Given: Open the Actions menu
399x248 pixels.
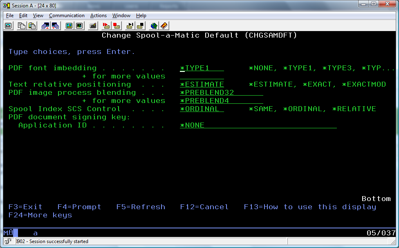Looking at the screenshot, I should (x=99, y=16).
